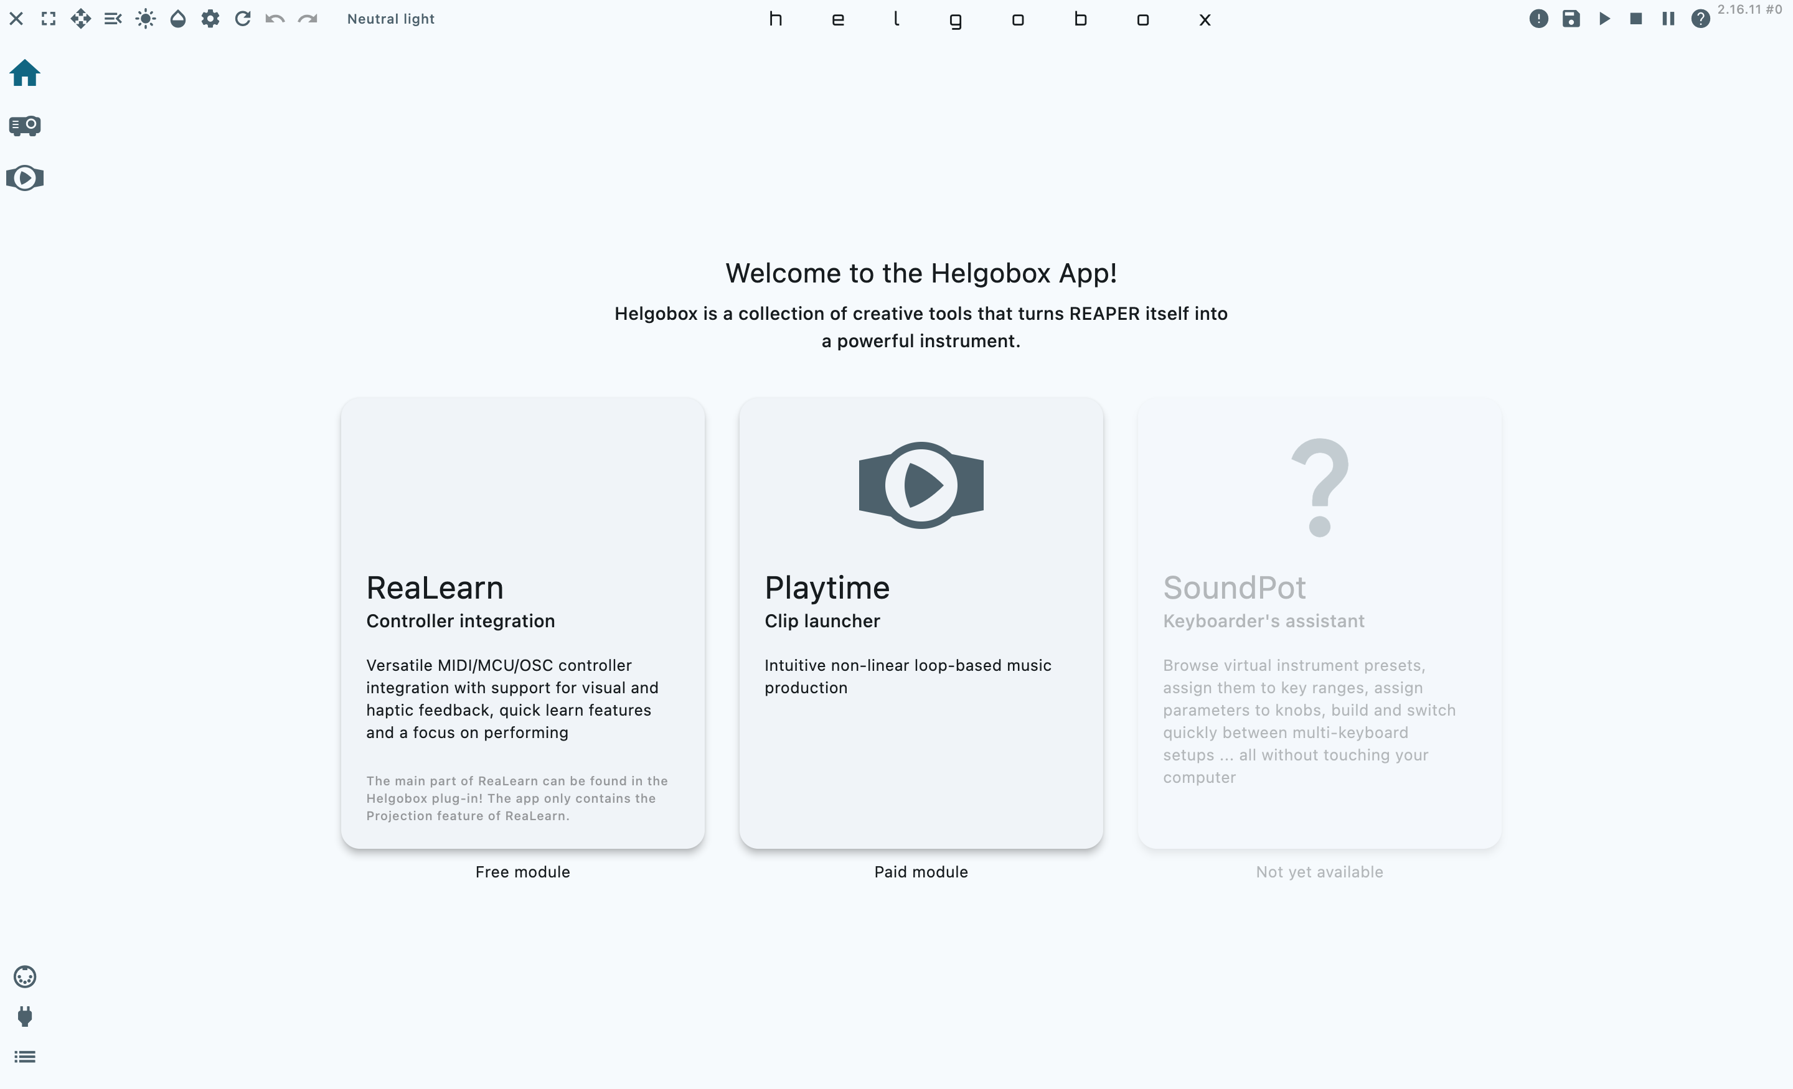Switch brightness with the sun icon

click(x=146, y=19)
